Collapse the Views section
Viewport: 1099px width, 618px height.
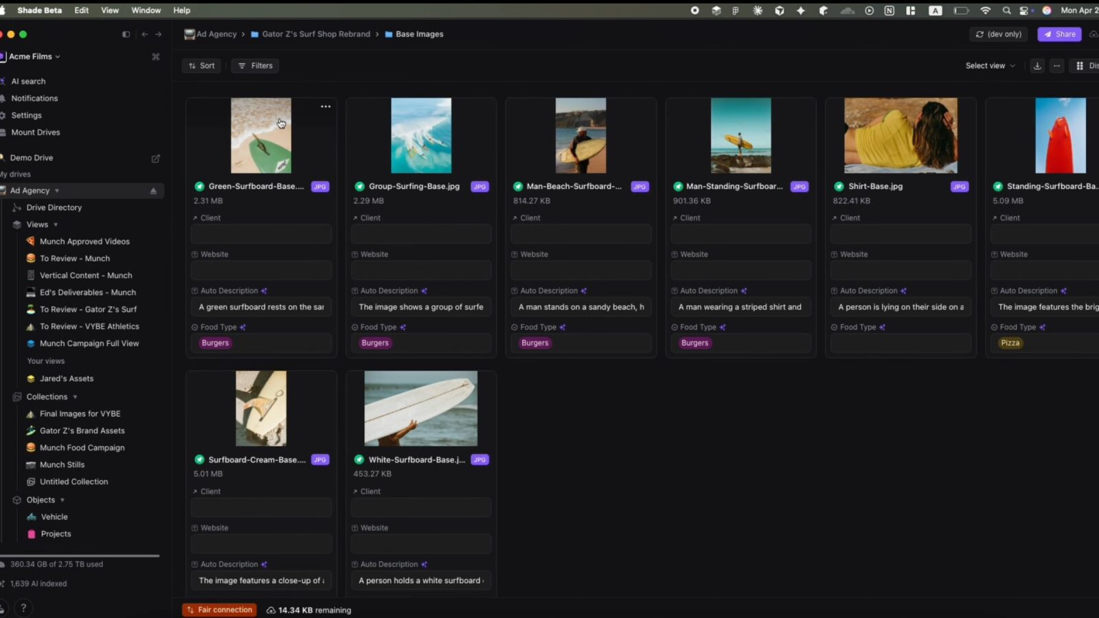tap(56, 225)
